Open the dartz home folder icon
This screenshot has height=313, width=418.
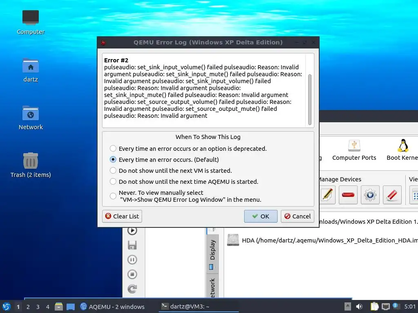click(31, 70)
